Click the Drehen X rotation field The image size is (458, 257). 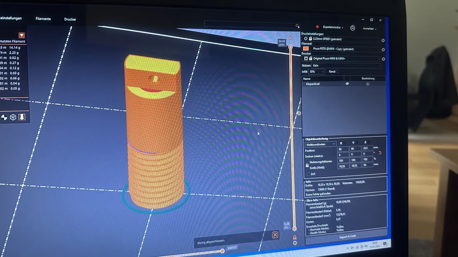point(343,155)
